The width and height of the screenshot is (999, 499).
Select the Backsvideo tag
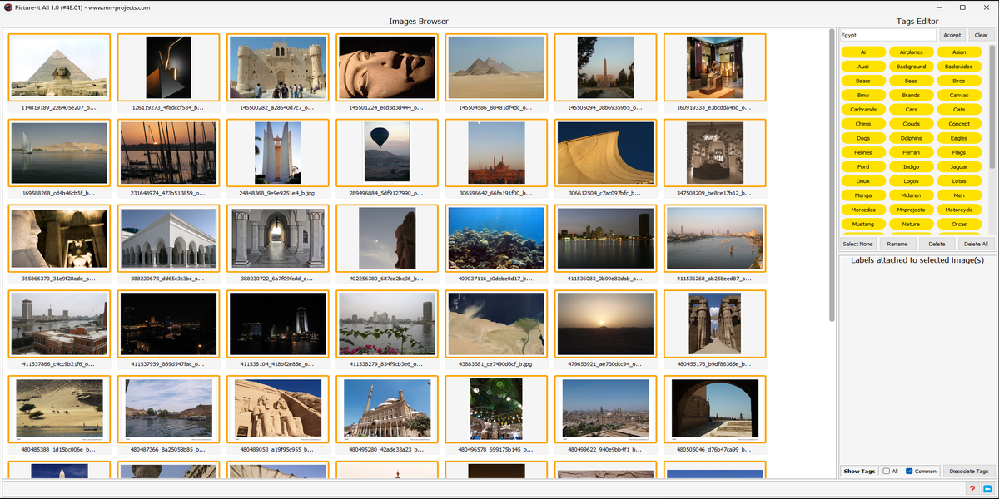click(959, 67)
